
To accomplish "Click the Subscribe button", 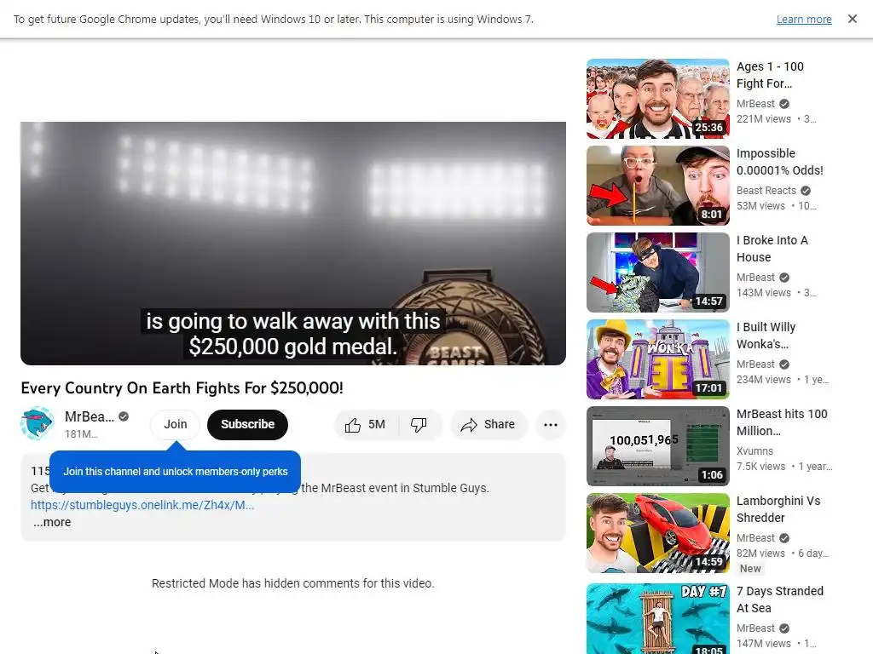I will 248,424.
